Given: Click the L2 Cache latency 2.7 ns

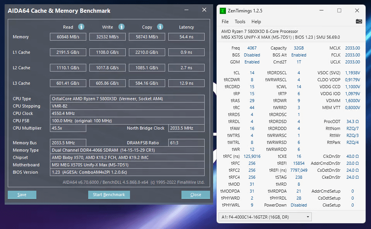Looking at the screenshot, I should 186,68.
